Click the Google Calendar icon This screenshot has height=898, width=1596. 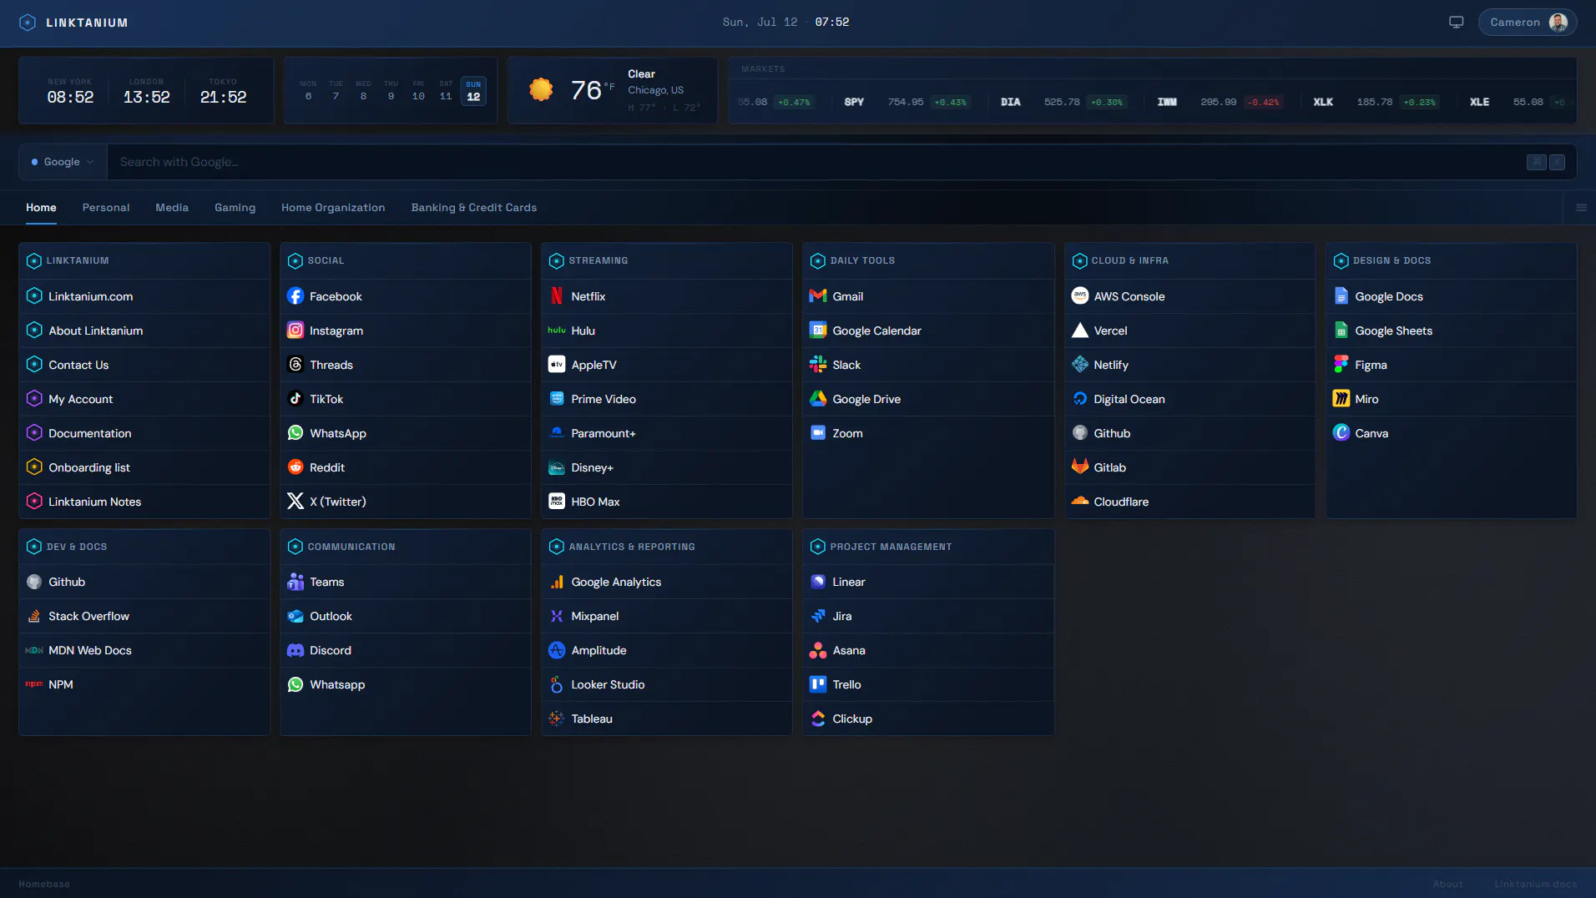(818, 330)
